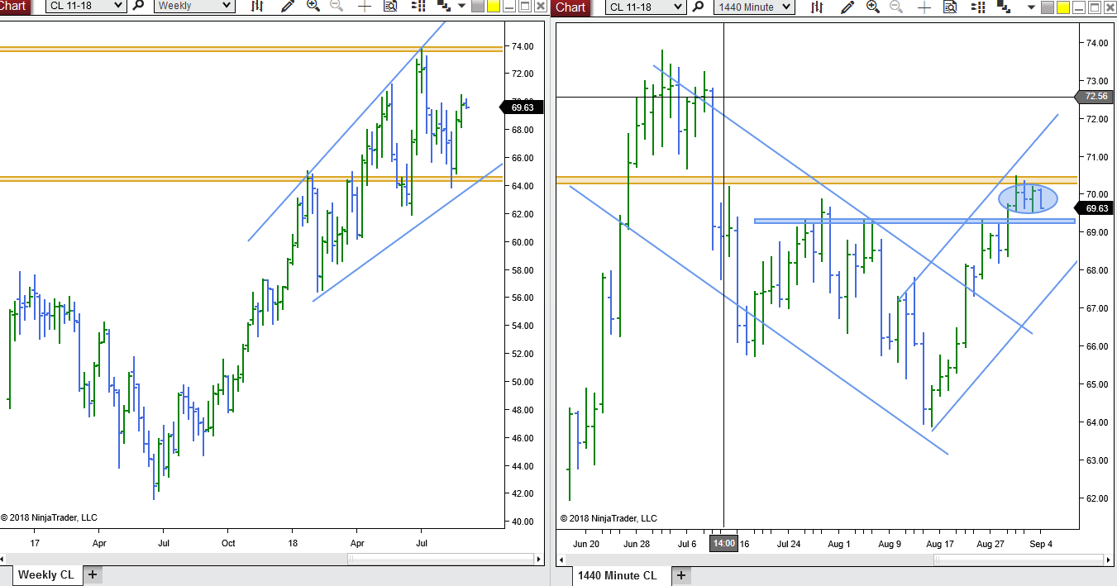This screenshot has width=1117, height=586.
Task: Click 72.56 crosshair price label on right chart
Action: point(1096,96)
